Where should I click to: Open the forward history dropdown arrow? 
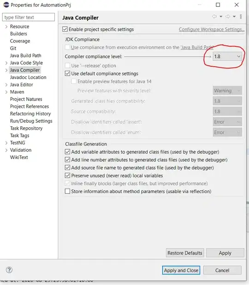pos(234,17)
